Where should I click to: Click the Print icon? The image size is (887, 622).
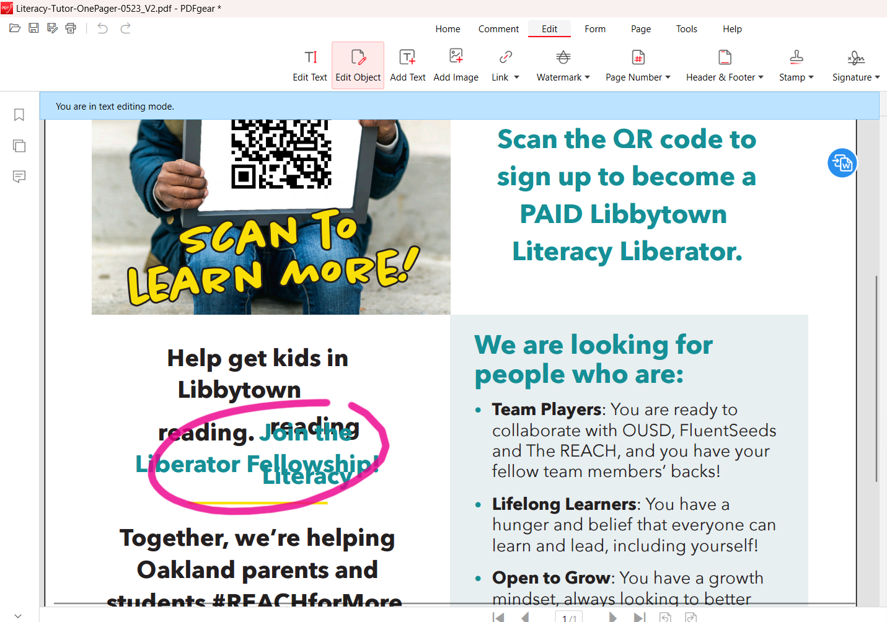71,28
